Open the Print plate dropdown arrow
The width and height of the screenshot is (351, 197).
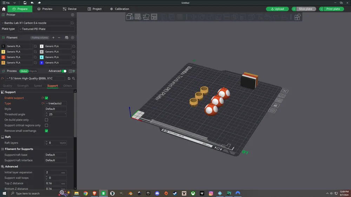pos(321,9)
